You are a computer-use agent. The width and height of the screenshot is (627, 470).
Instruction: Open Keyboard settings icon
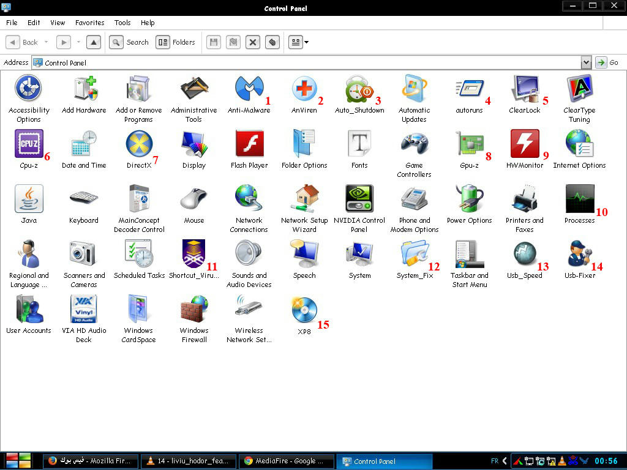pyautogui.click(x=83, y=198)
